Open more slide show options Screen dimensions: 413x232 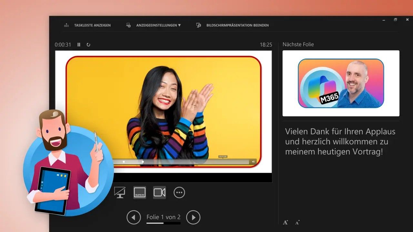point(179,192)
